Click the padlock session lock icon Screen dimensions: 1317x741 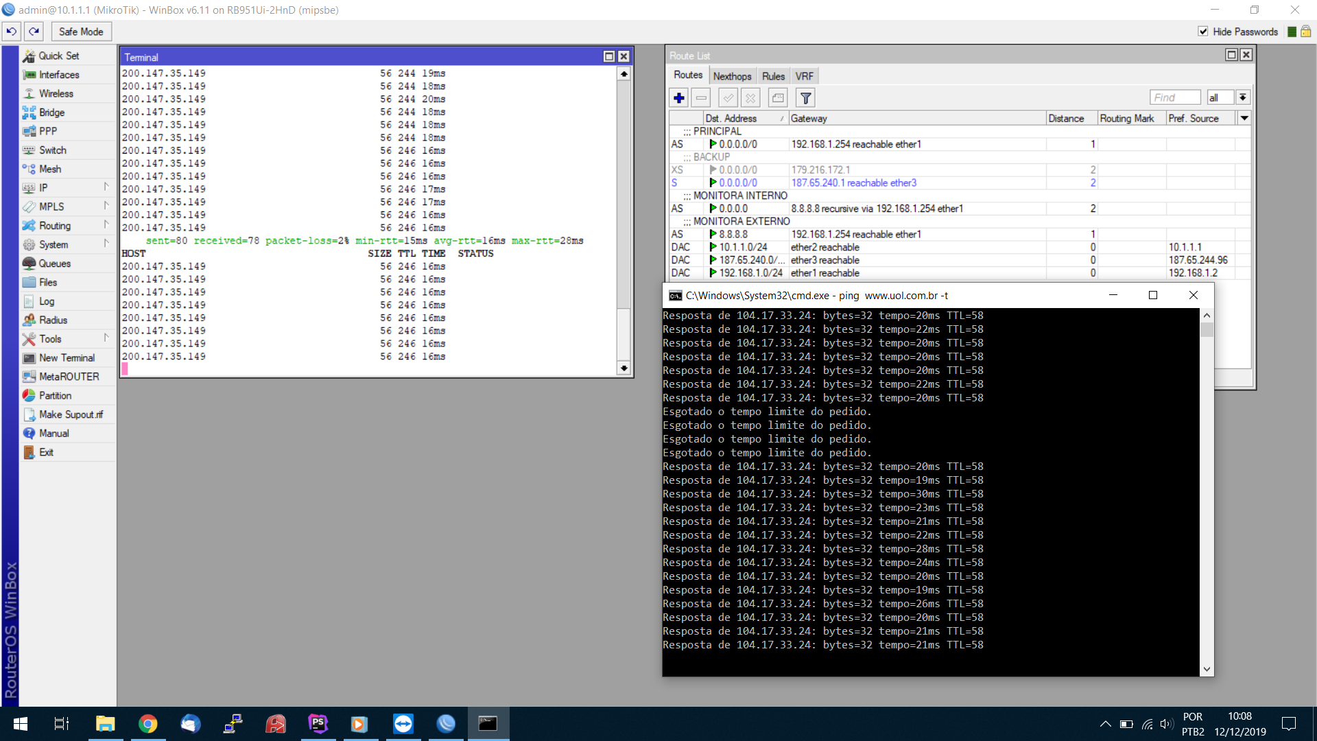(x=1306, y=32)
